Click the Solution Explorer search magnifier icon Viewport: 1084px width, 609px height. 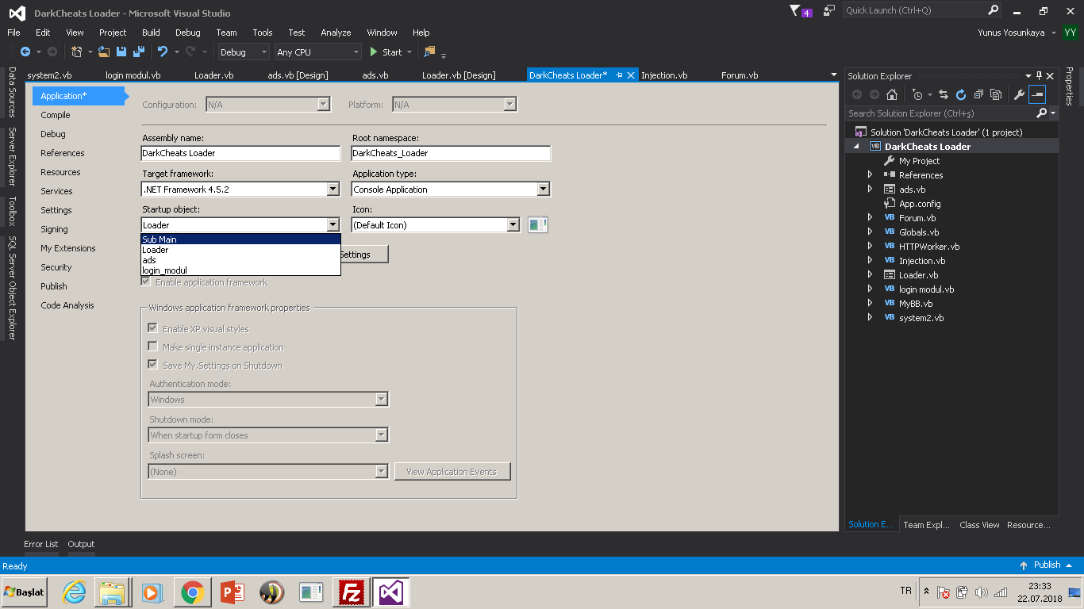1042,113
